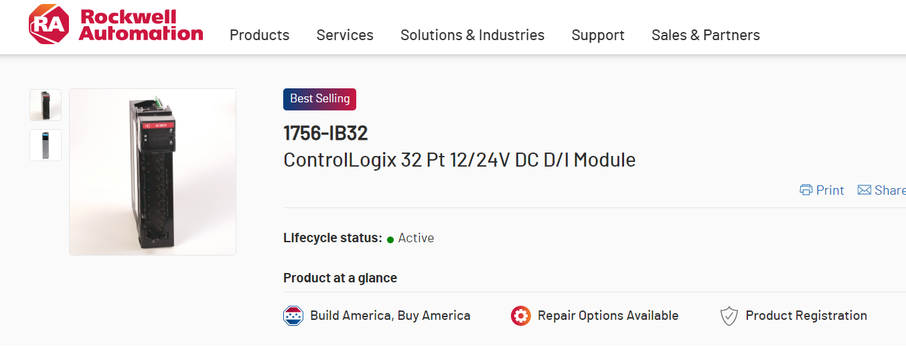Click the Build America flag badge icon

[293, 316]
